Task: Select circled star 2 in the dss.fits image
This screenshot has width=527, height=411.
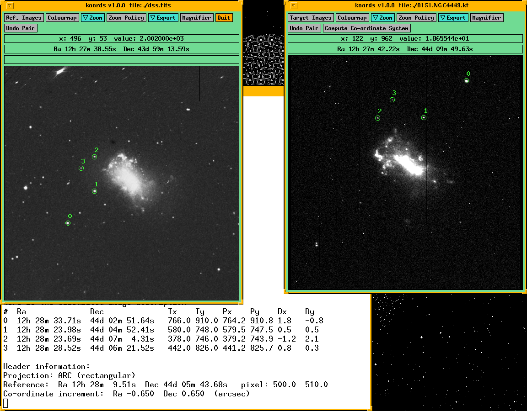Action: [95, 157]
